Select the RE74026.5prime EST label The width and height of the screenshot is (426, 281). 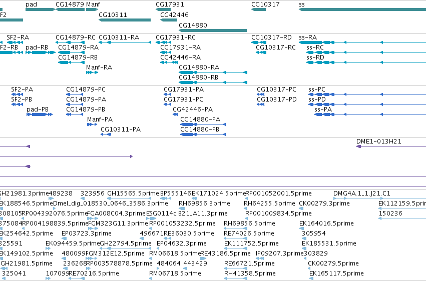point(249,234)
